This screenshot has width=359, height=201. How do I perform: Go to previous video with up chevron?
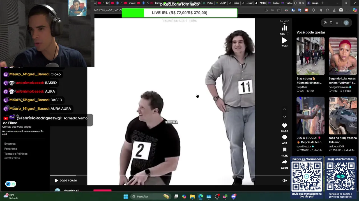pos(284,109)
